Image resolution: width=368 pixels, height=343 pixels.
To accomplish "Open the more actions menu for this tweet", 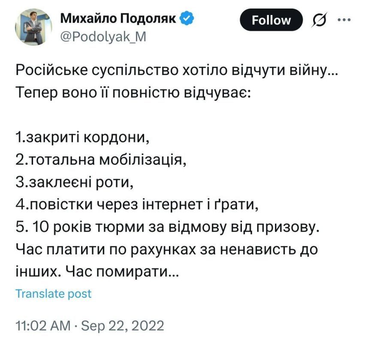I will click(x=343, y=20).
